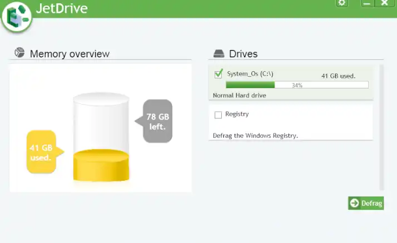397x243 pixels.
Task: Start defragmentation with the Defrag button
Action: pos(366,203)
